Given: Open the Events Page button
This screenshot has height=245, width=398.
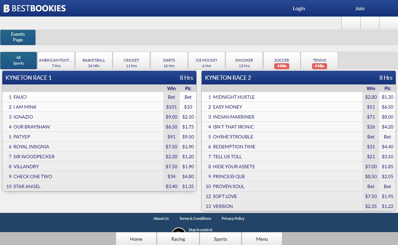Looking at the screenshot, I should coord(18,37).
